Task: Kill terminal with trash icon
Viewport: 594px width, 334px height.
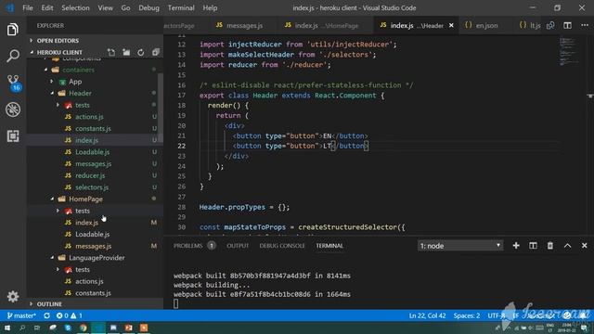Action: (x=550, y=246)
